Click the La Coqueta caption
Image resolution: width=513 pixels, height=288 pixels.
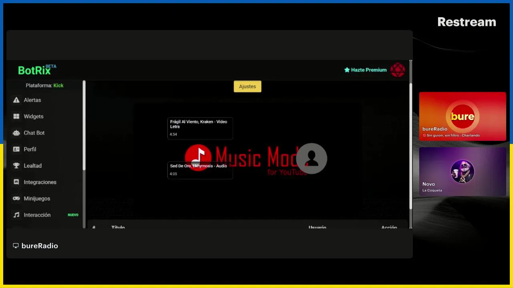click(x=432, y=190)
